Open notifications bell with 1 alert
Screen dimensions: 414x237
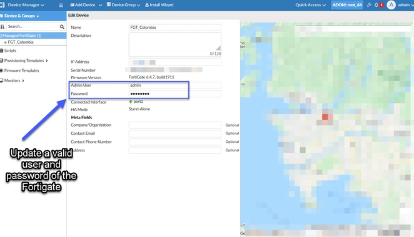pyautogui.click(x=378, y=5)
